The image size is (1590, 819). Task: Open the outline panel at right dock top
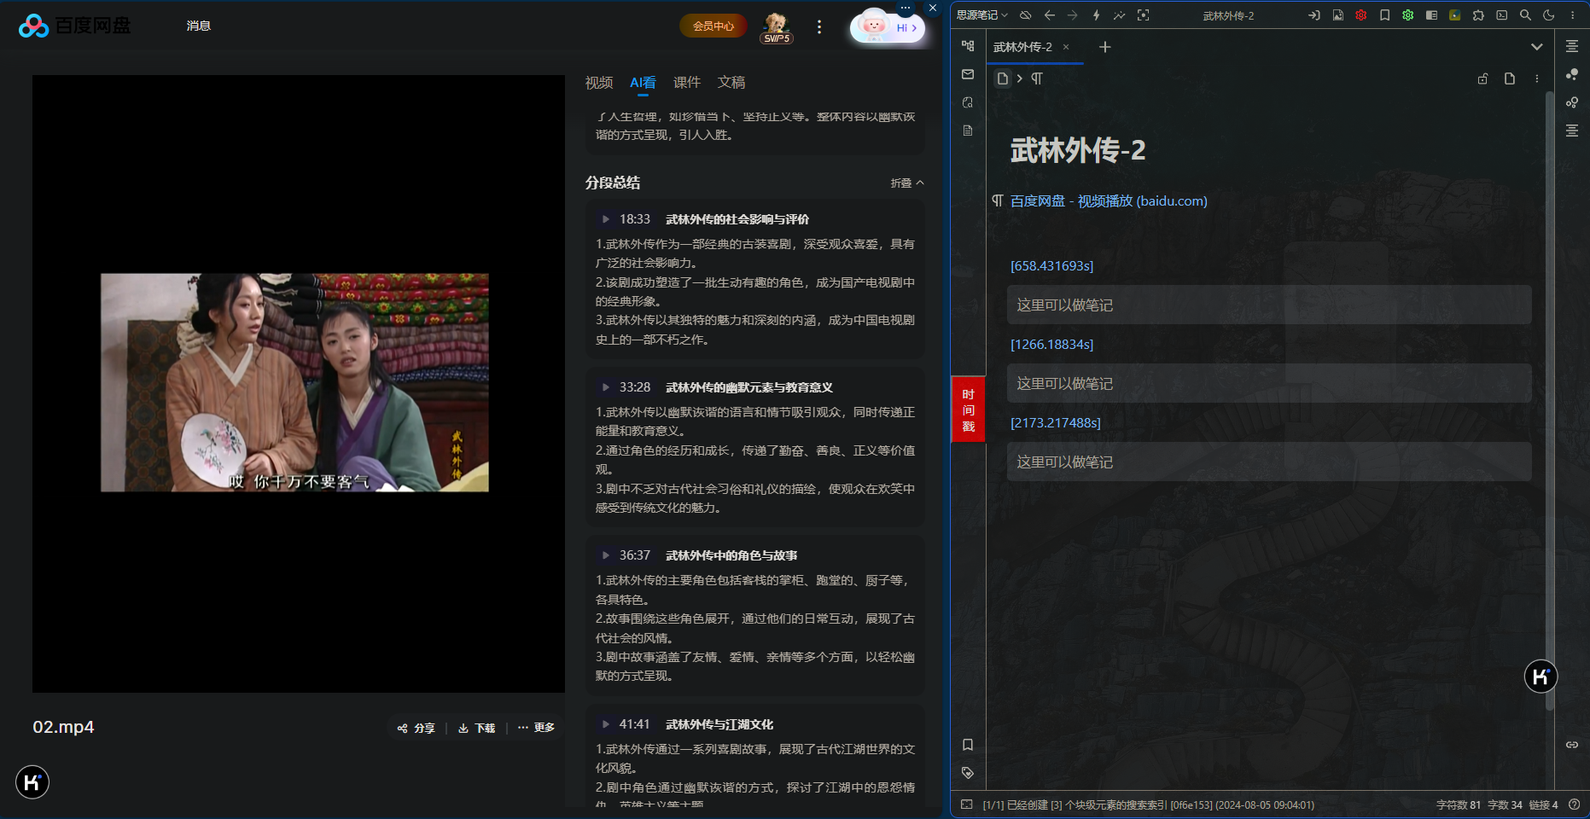(x=1572, y=46)
